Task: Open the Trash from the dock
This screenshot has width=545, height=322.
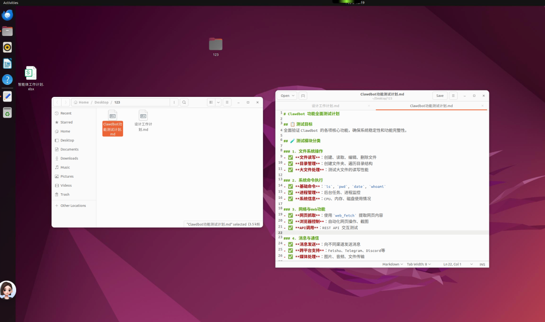Action: (7, 113)
